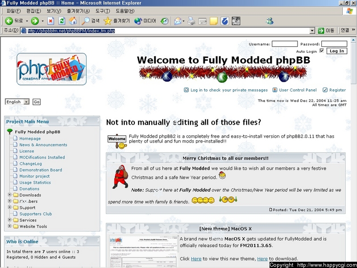Viewport: 357px width, 268px height.
Task: Open the Favorites (즐겨찾기) menu
Action: 79,11
